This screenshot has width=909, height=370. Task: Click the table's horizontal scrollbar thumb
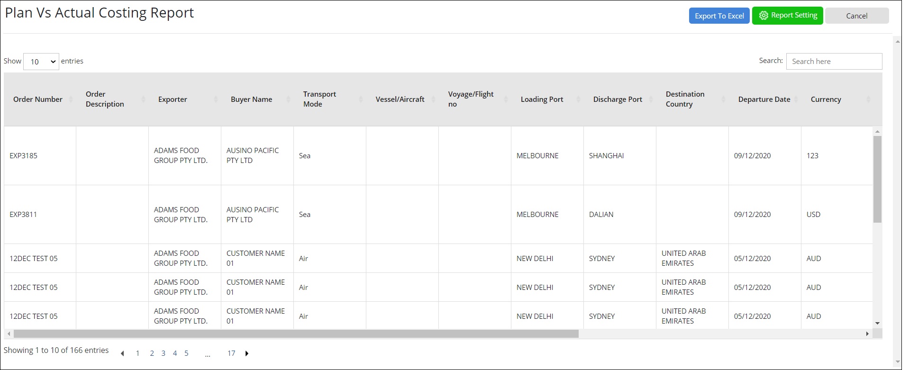[x=296, y=334]
